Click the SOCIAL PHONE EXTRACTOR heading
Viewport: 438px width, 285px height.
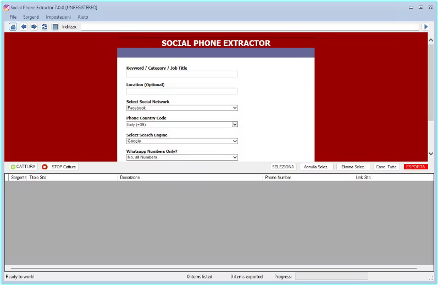click(x=216, y=43)
